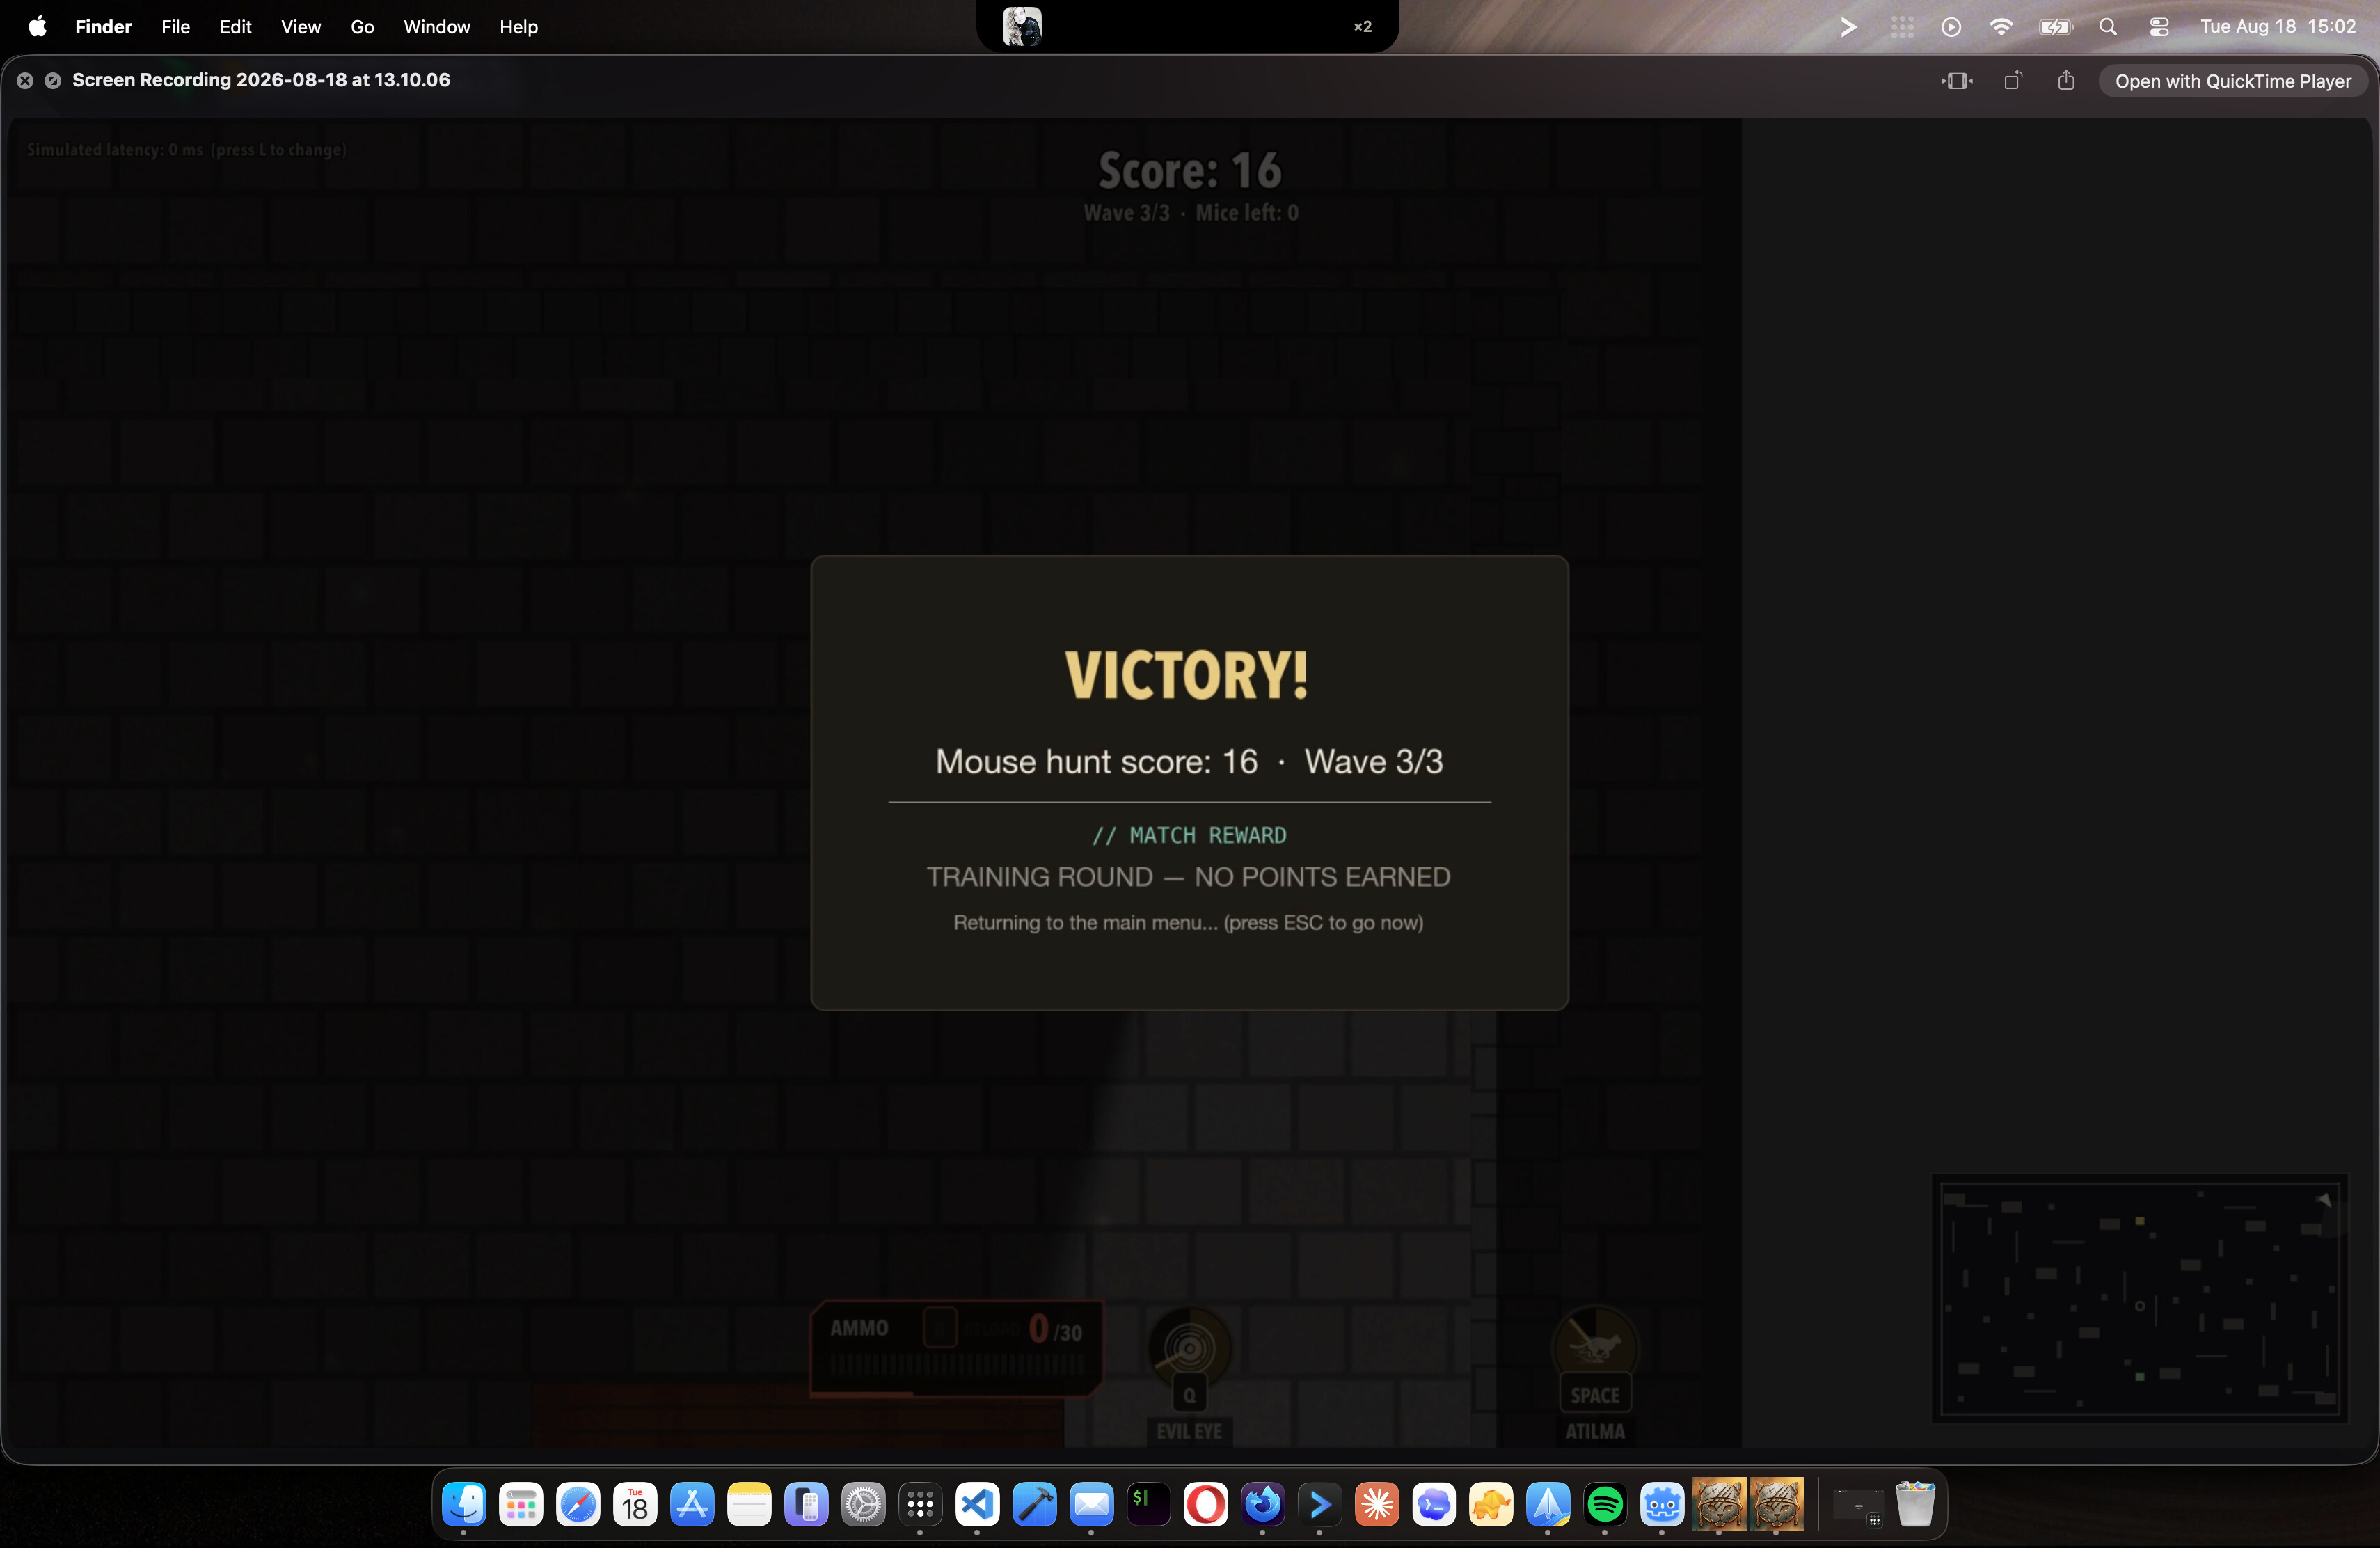
Task: Click the "// MATCH REWARD" label
Action: click(1189, 835)
